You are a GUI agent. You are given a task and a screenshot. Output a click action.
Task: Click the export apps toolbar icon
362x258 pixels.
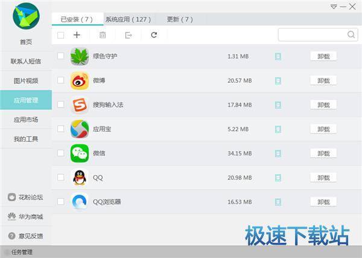129,35
